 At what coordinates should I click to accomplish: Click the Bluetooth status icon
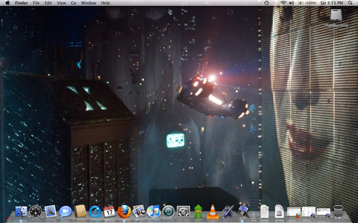tap(275, 3)
